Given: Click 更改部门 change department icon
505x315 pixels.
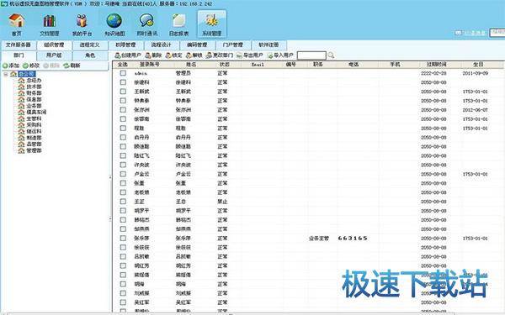Looking at the screenshot, I should tap(209, 55).
